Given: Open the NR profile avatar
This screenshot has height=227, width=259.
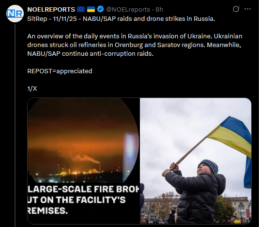Looking at the screenshot, I should [15, 14].
